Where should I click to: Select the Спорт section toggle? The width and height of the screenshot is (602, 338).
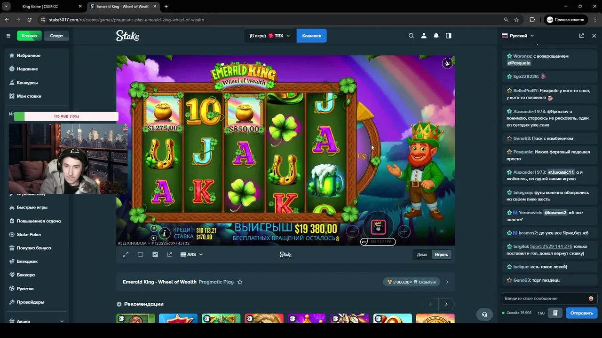[x=56, y=36]
